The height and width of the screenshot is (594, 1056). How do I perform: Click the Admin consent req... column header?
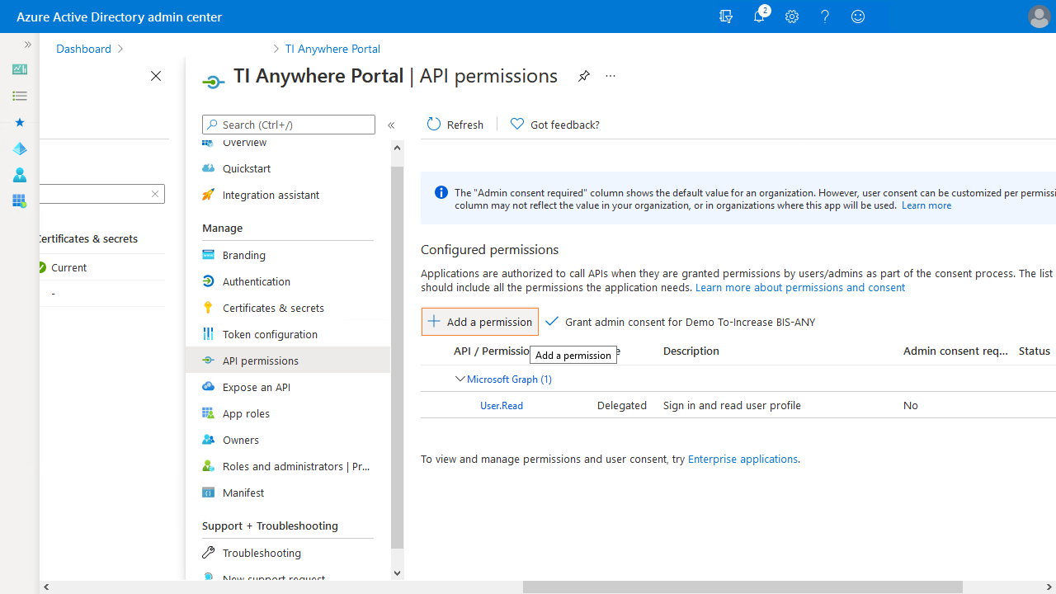955,351
